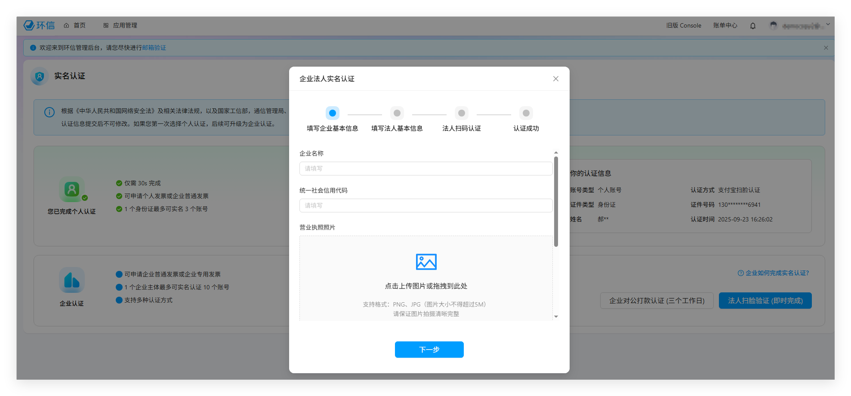Open 旧版 Console link

tap(684, 25)
